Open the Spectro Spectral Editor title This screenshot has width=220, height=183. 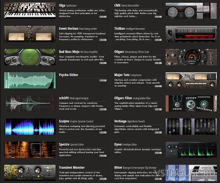point(71,144)
